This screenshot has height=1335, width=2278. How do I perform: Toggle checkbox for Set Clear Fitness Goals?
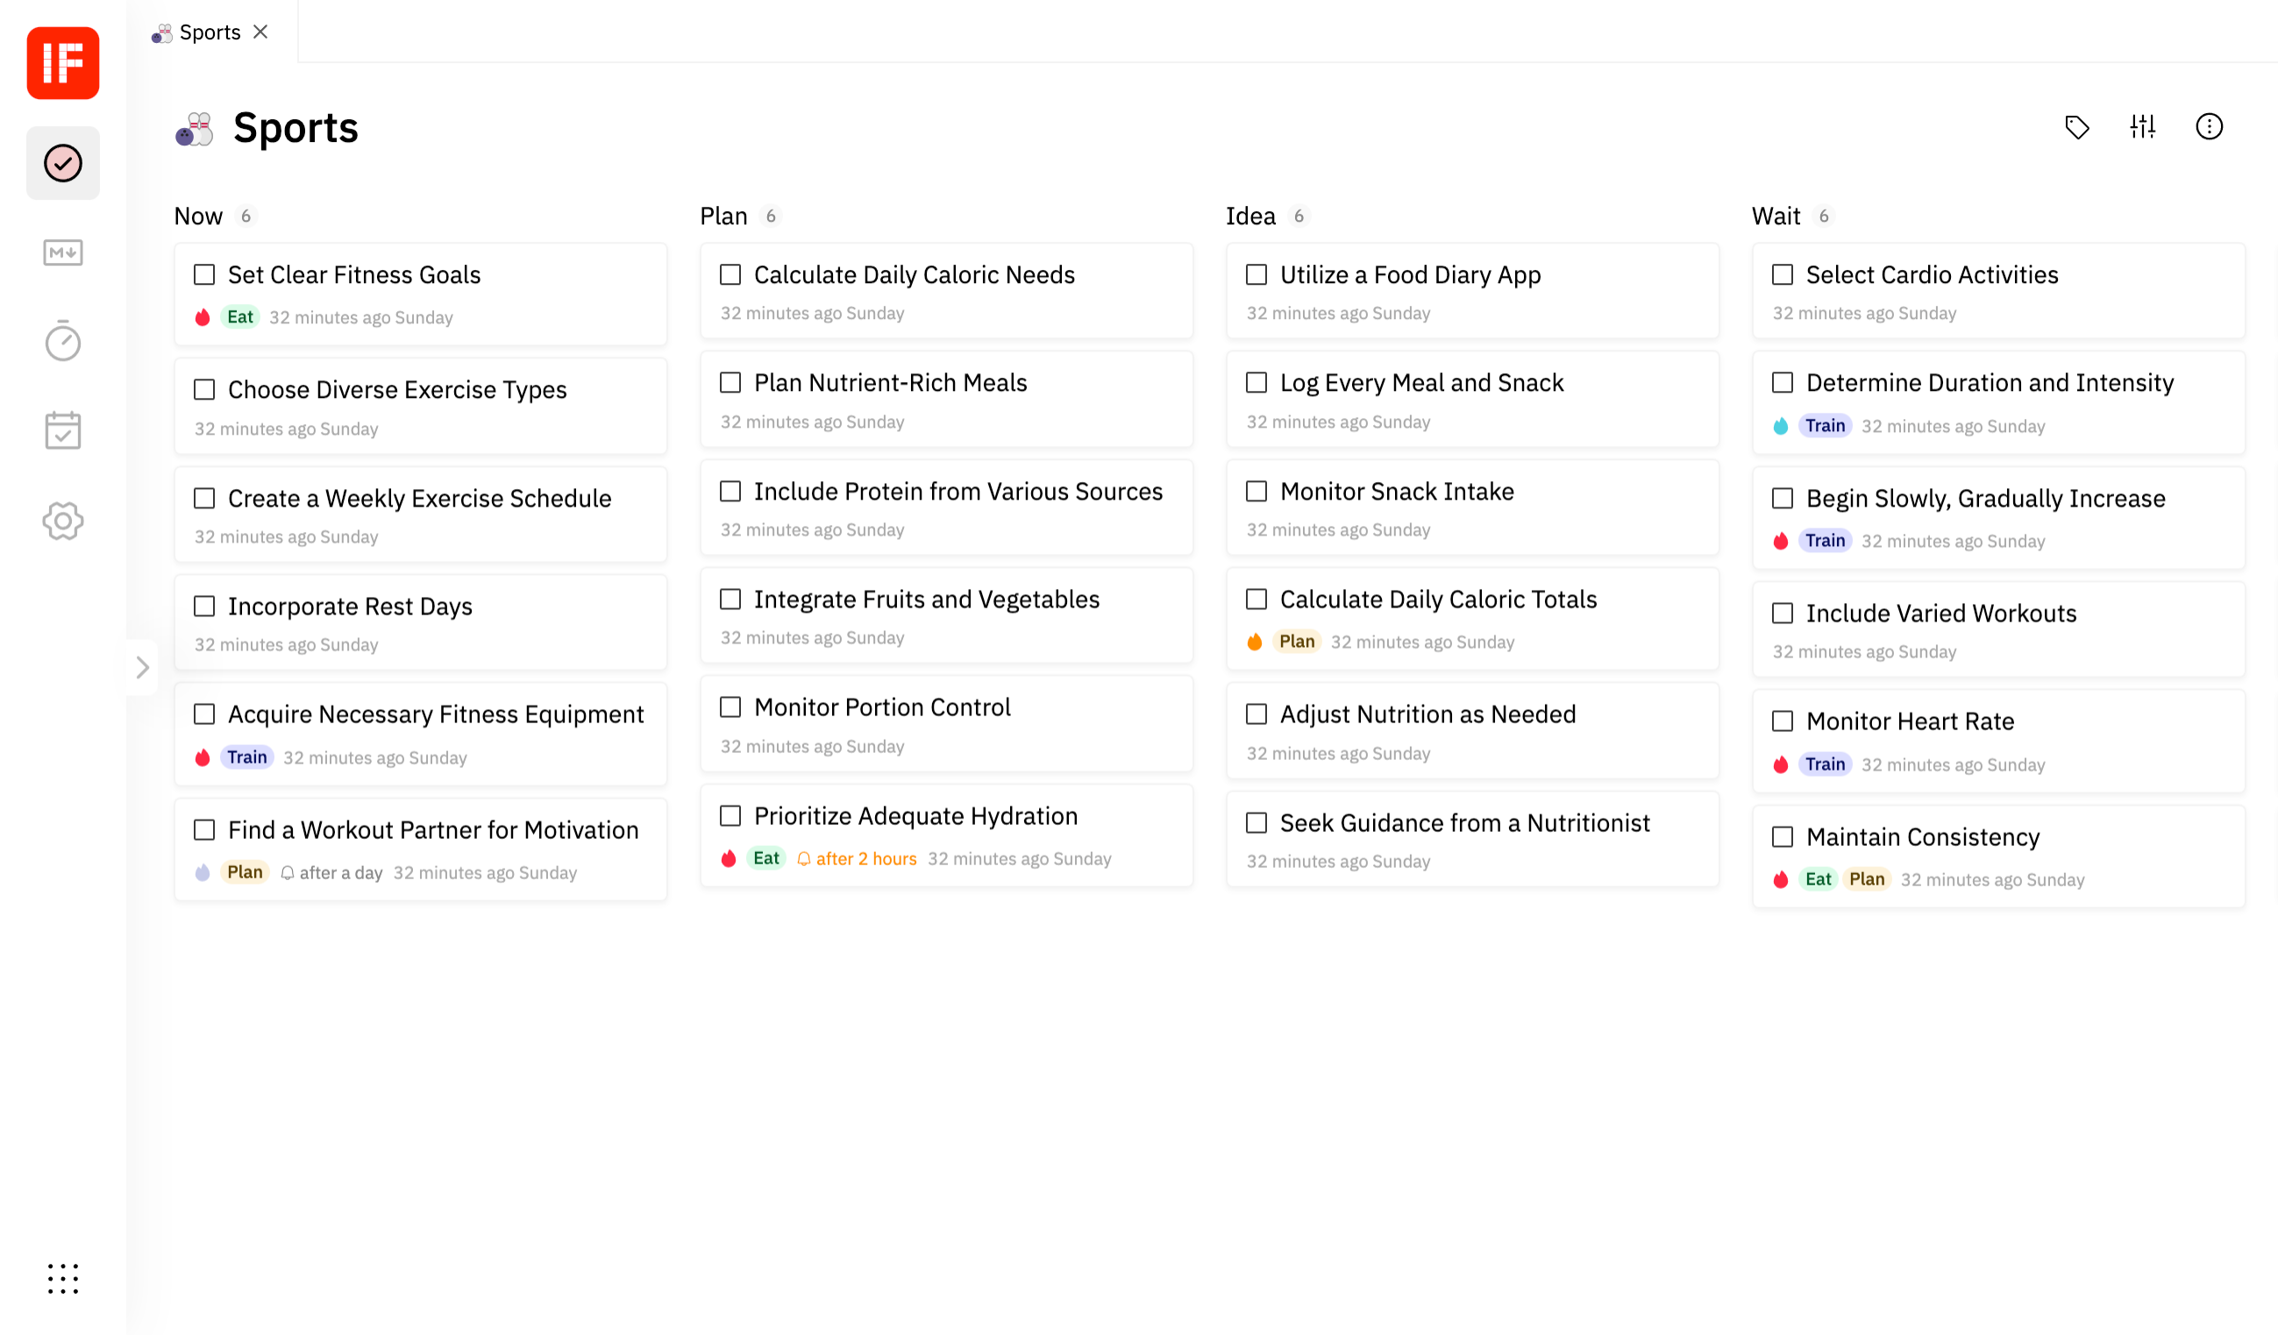click(203, 273)
